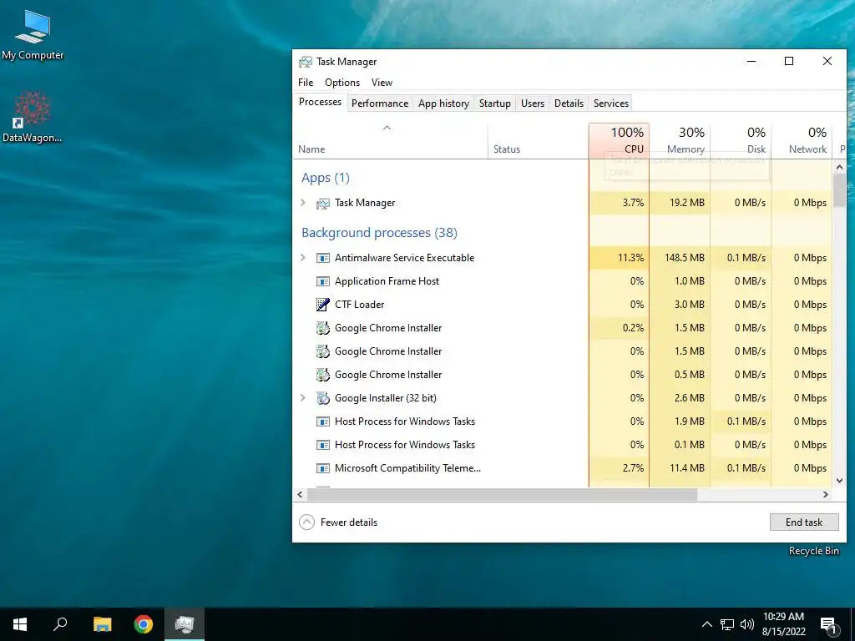The height and width of the screenshot is (641, 855).
Task: Select the Application Frame Host row
Action: point(563,281)
